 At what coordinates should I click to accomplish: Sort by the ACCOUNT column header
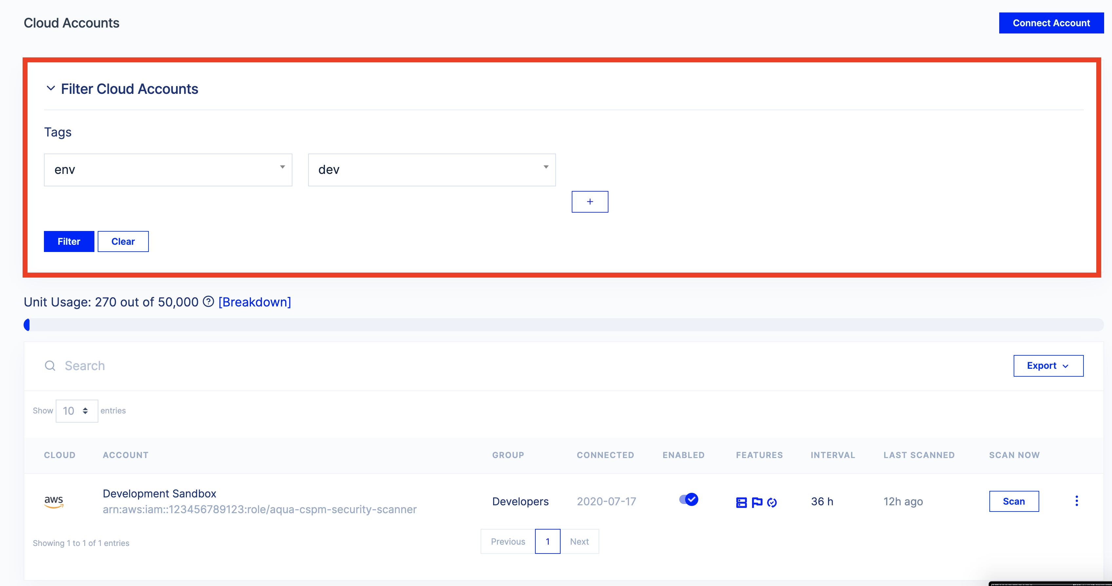tap(126, 455)
